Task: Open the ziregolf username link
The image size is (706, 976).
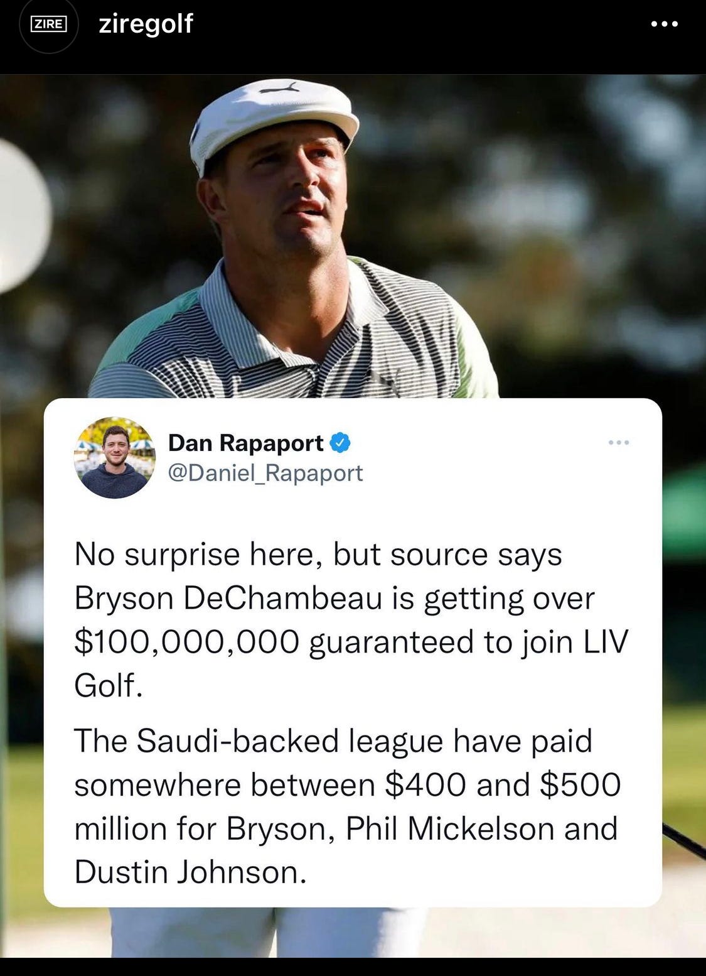Action: [x=146, y=24]
